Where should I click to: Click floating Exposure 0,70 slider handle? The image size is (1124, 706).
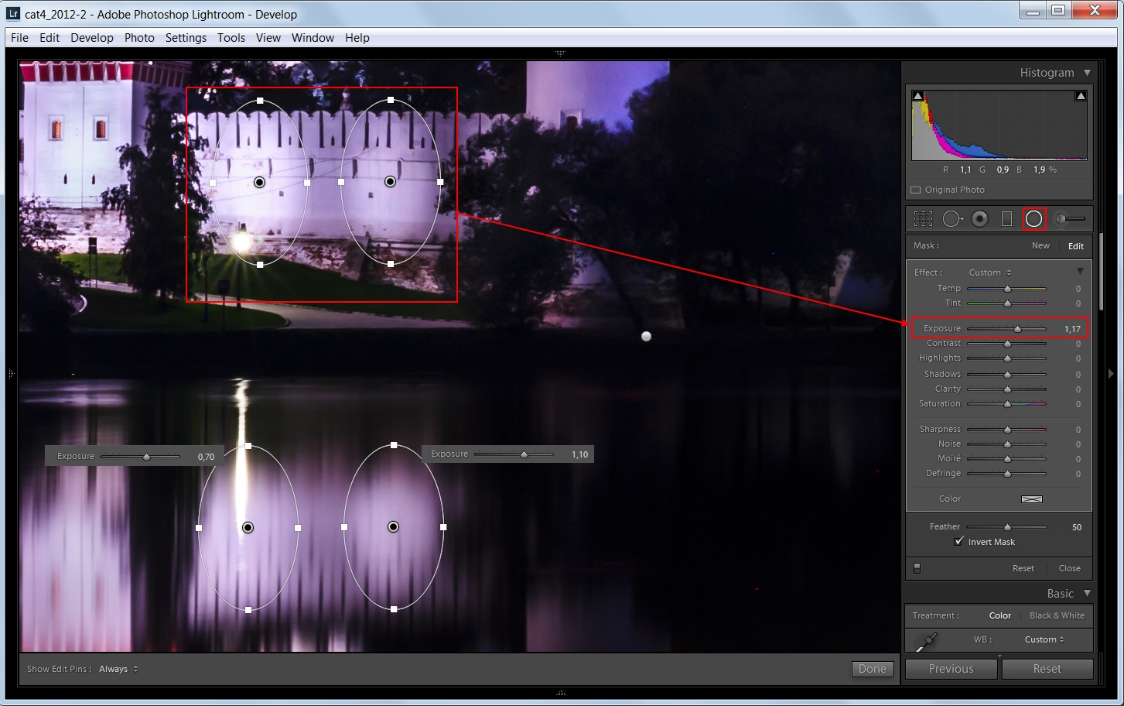(x=146, y=457)
